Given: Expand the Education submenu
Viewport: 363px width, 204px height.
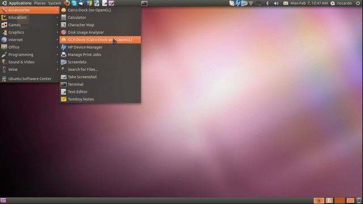Looking at the screenshot, I should 29,18.
